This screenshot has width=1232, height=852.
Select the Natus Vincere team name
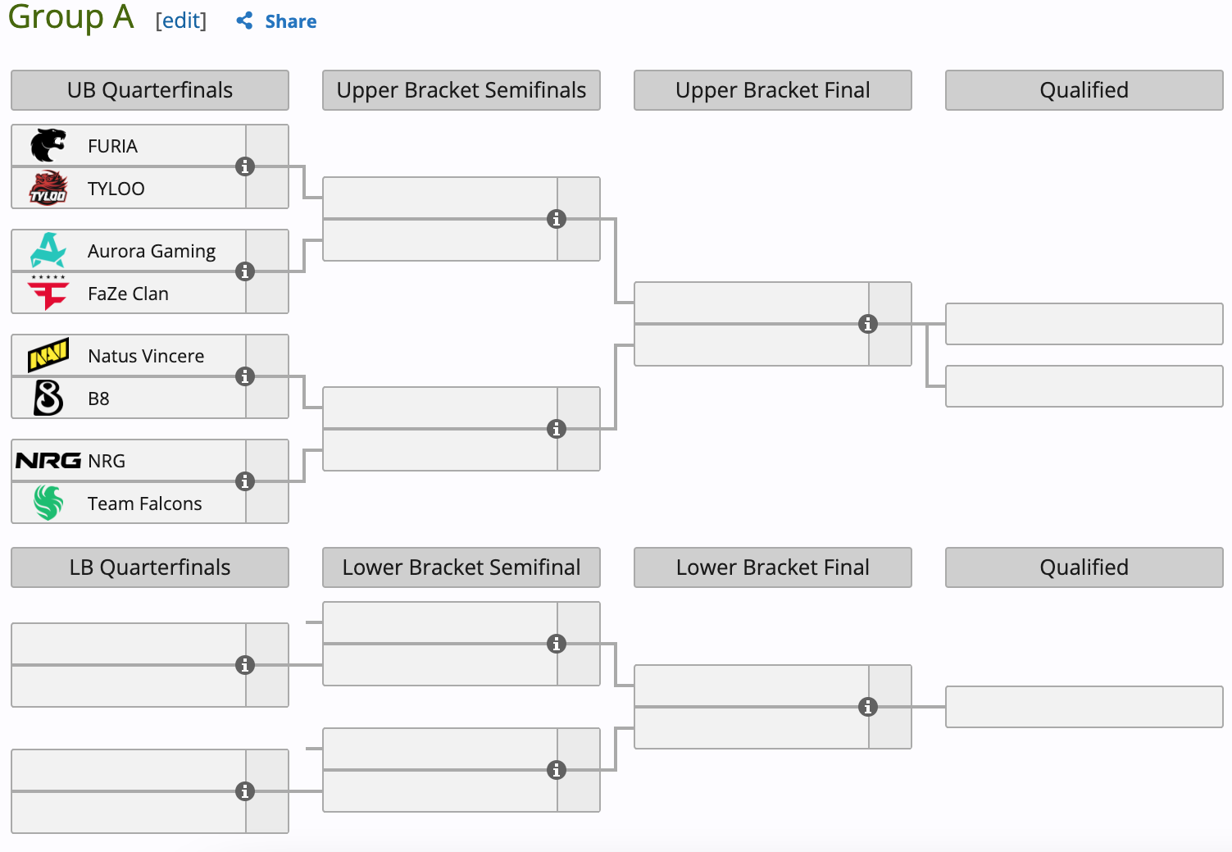coord(146,356)
